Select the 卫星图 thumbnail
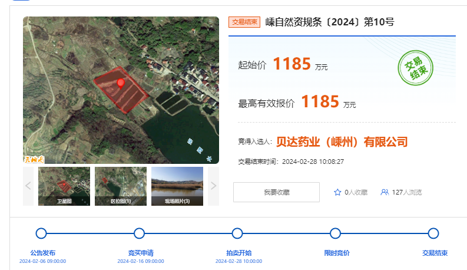The image size is (467, 270). tap(64, 186)
